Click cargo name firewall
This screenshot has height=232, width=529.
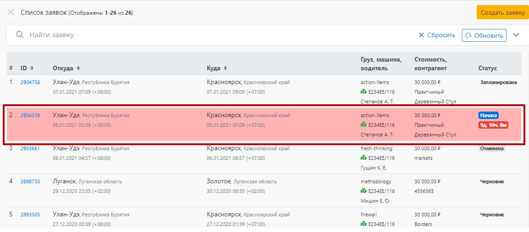pos(369,215)
